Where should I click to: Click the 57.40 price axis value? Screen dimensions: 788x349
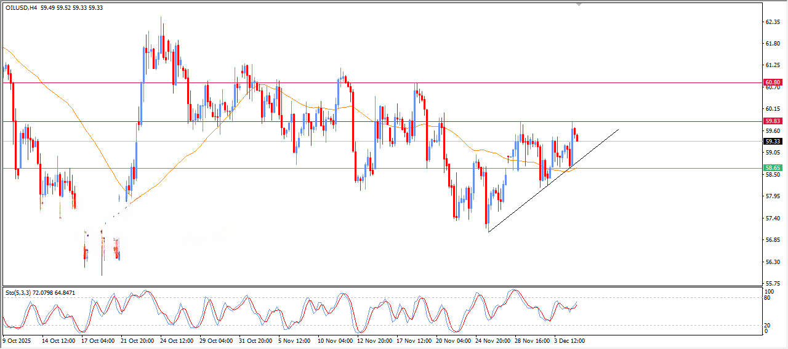(x=772, y=218)
